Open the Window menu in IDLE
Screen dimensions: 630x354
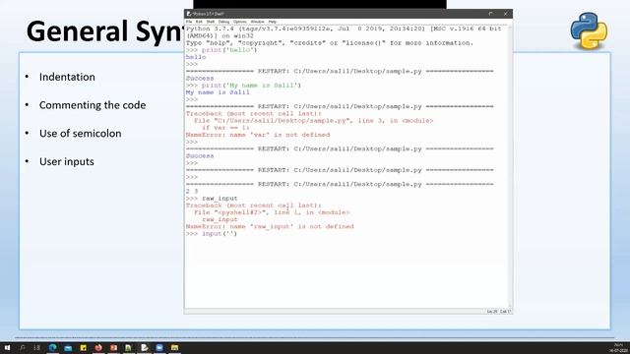pyautogui.click(x=258, y=22)
